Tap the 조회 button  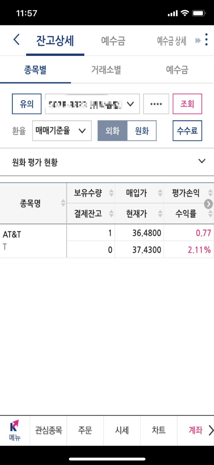click(187, 104)
